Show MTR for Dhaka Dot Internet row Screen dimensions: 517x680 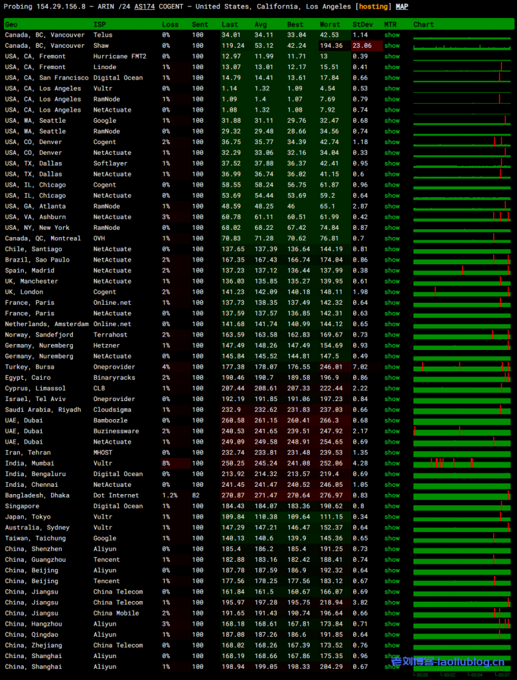(392, 495)
